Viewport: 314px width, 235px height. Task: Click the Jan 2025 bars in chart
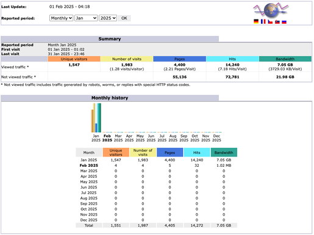pyautogui.click(x=96, y=118)
